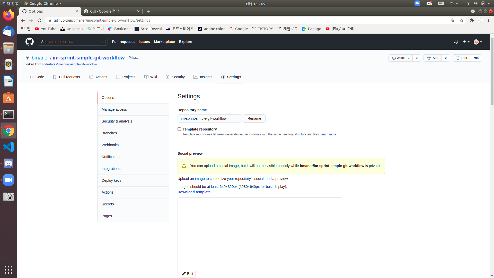Open Visual Studio Code from dock
The image size is (494, 278).
[8, 147]
